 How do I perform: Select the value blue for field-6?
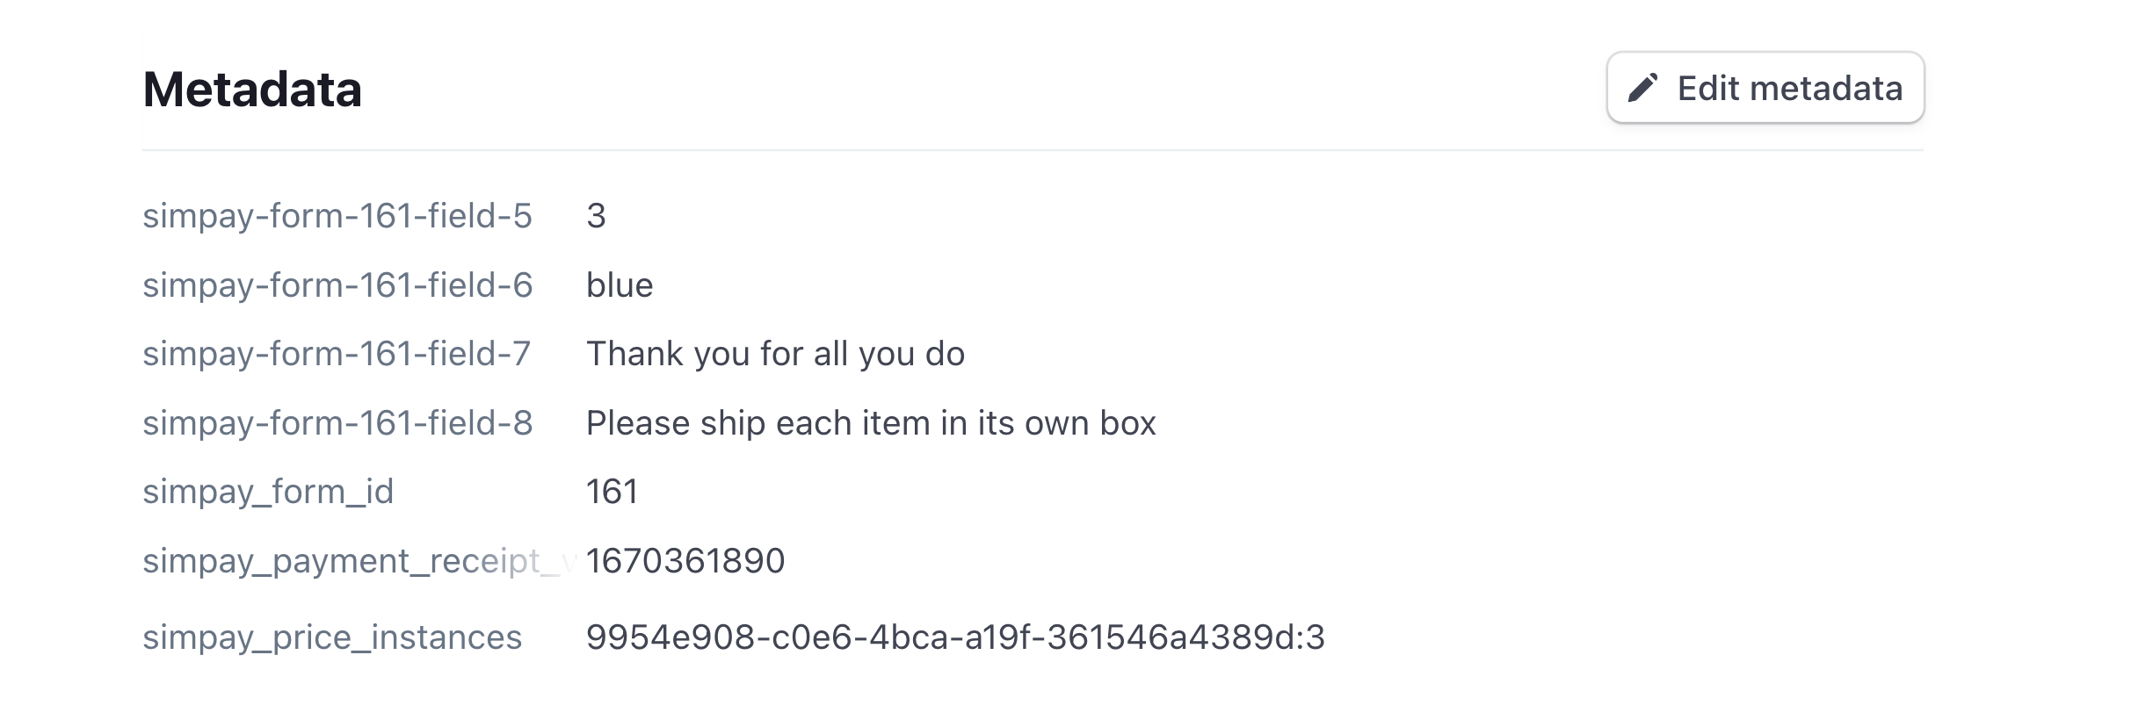point(620,284)
